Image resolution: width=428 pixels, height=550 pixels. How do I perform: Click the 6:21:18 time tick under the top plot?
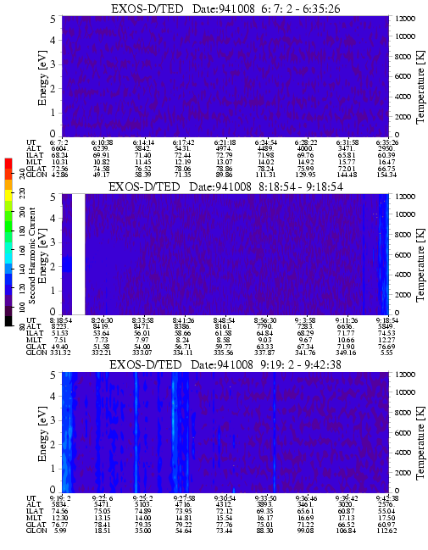point(225,143)
